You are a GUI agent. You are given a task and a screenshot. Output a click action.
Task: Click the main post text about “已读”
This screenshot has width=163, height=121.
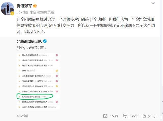pos(86,26)
